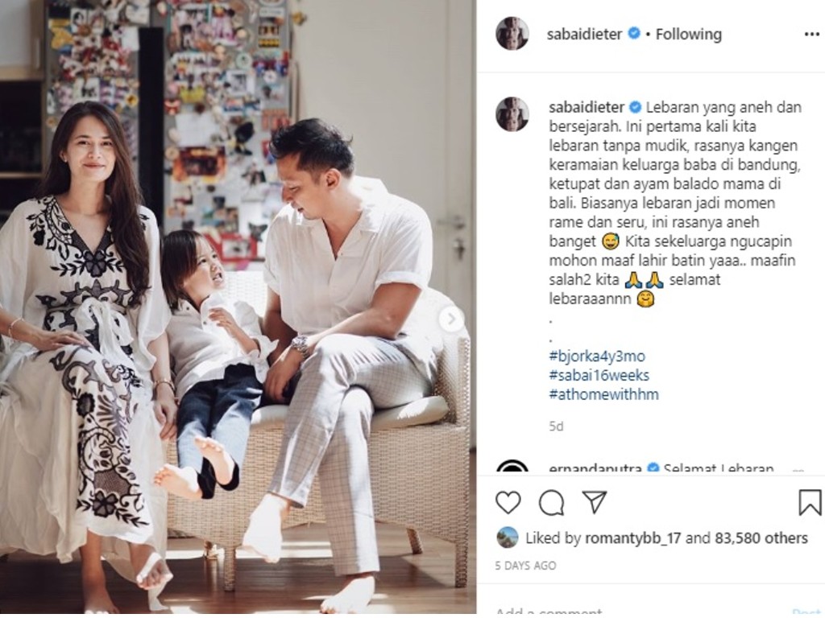The height and width of the screenshot is (618, 825).
Task: Open the three-dot more options menu
Action: pyautogui.click(x=812, y=34)
